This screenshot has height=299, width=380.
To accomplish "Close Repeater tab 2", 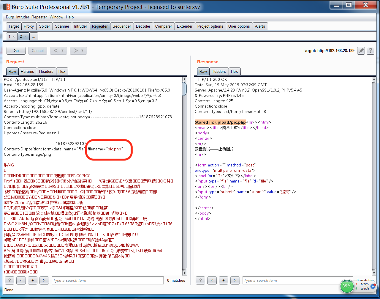I will (x=25, y=37).
